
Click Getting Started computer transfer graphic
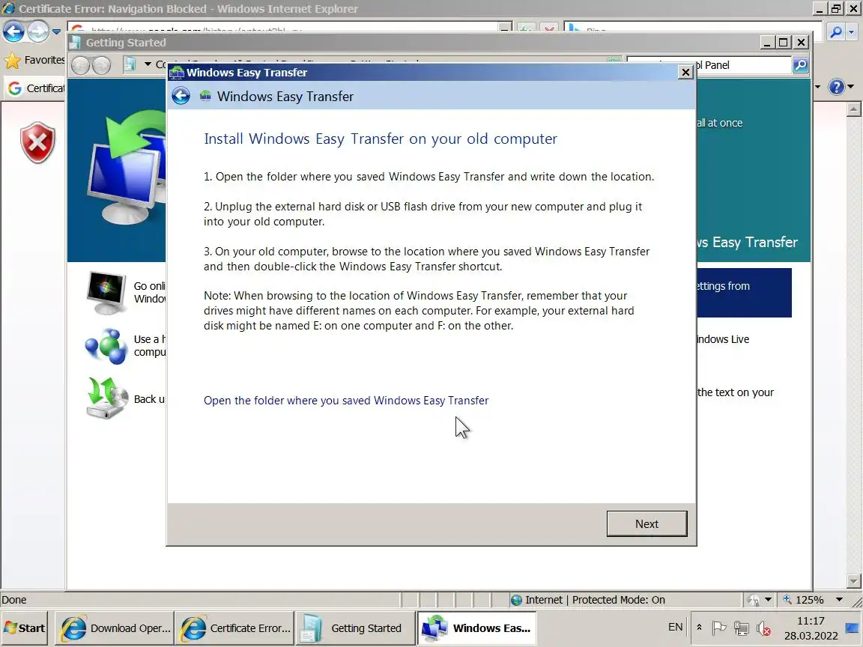point(127,168)
